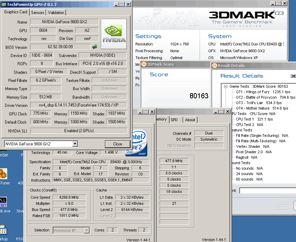Open the GPU selection dropdown in GPU-Z
Viewport: 296px width, 242px height.
pyautogui.click(x=75, y=144)
